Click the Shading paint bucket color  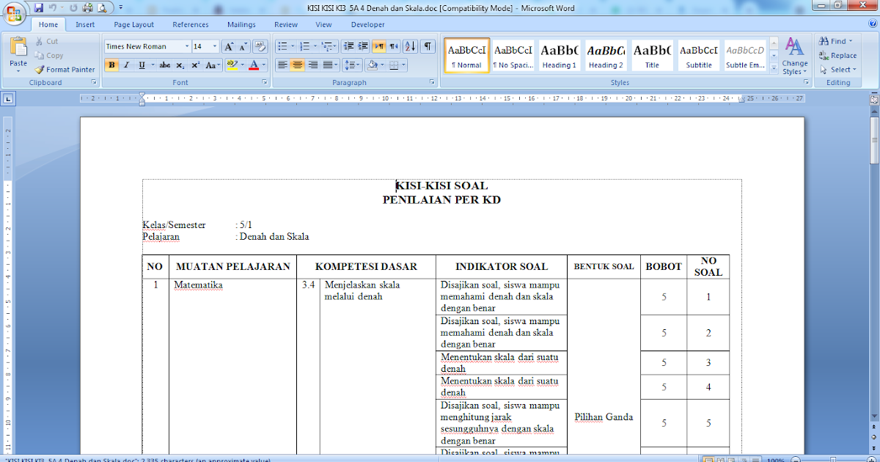point(372,65)
